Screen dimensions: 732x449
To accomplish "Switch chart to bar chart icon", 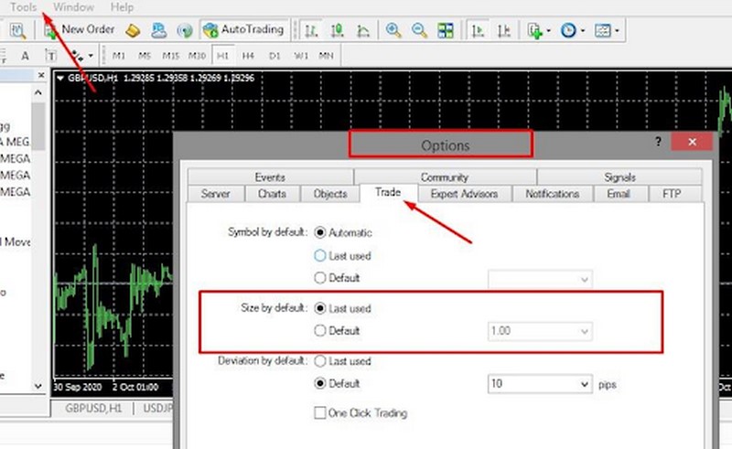I will (311, 31).
